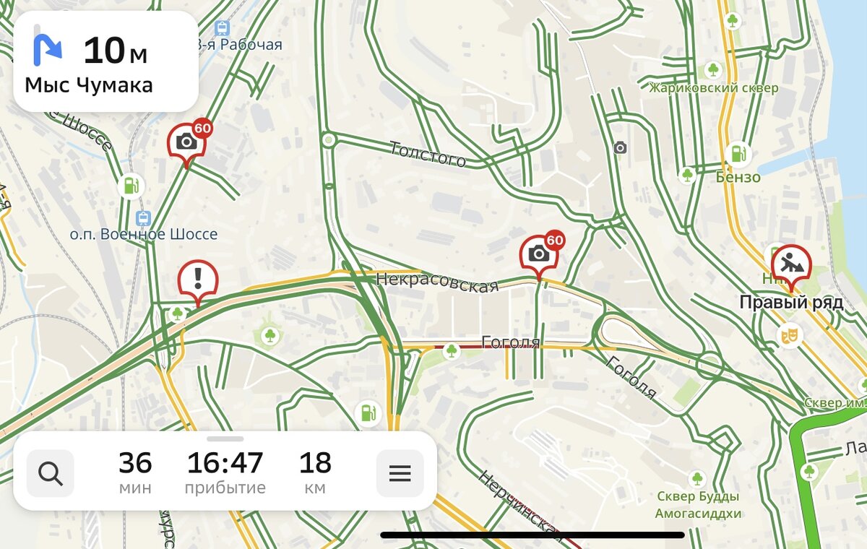
Task: Tap the search magnifier button
Action: point(51,473)
